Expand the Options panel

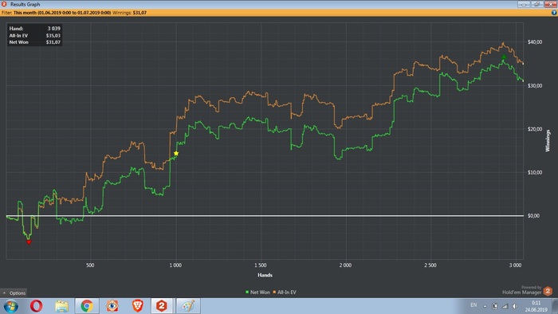[x=14, y=293]
